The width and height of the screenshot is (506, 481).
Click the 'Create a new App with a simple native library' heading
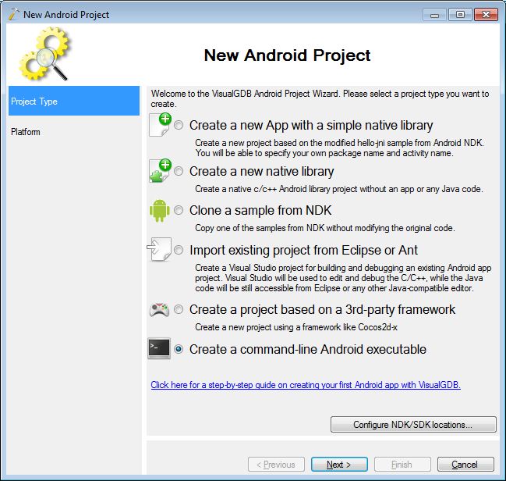tap(311, 126)
